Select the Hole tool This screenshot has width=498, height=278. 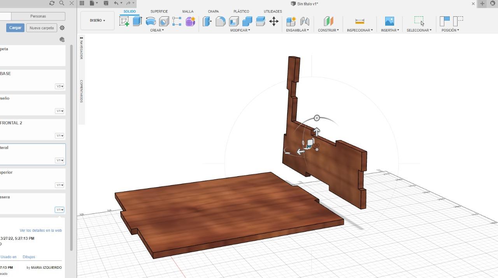[x=164, y=21]
